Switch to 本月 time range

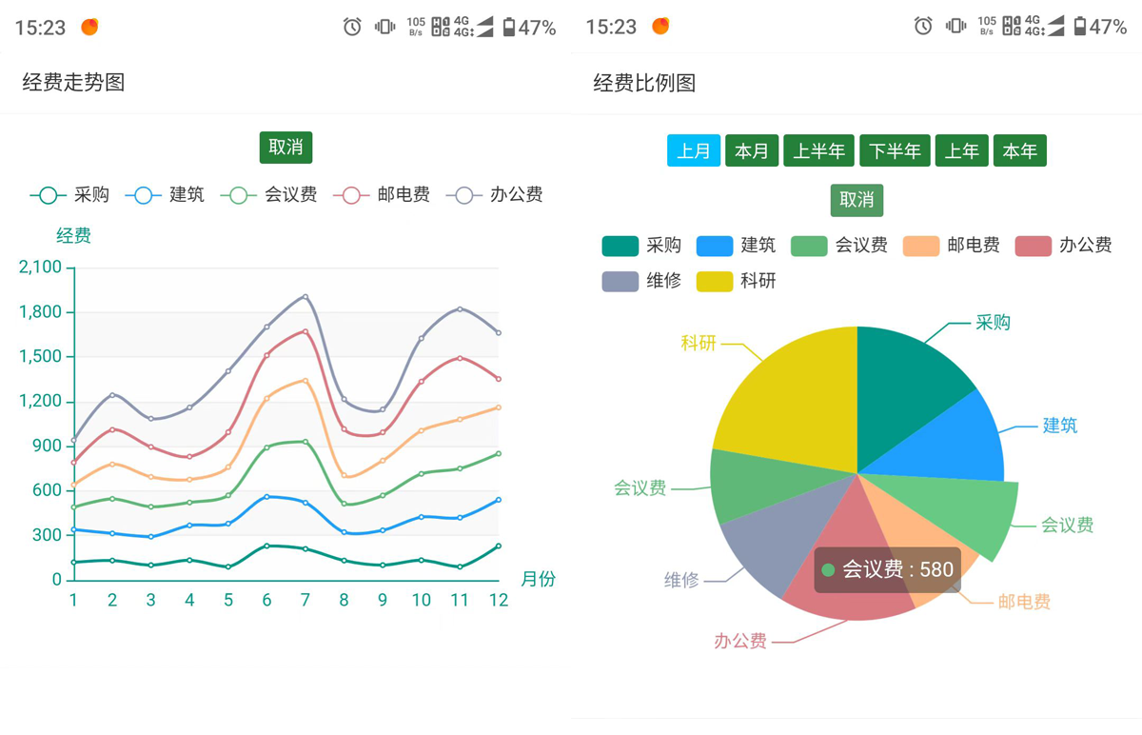(752, 151)
